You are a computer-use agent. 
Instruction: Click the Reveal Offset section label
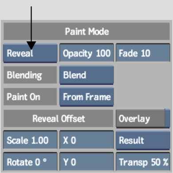click(x=59, y=118)
